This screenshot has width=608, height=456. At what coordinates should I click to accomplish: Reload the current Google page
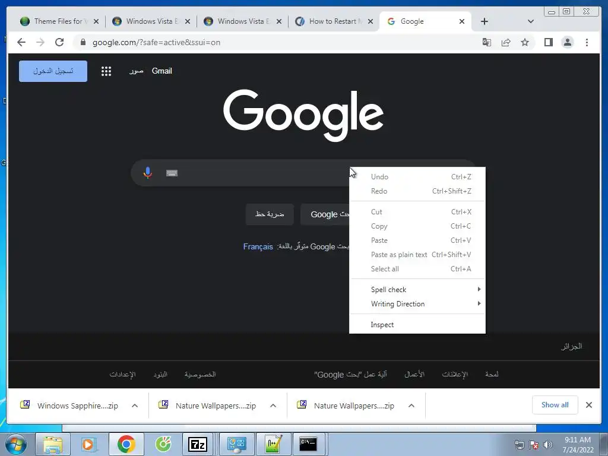59,42
